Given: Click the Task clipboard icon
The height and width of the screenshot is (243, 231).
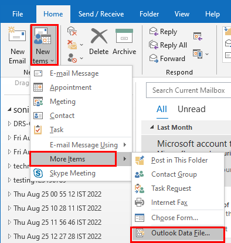Looking at the screenshot, I should (x=38, y=130).
